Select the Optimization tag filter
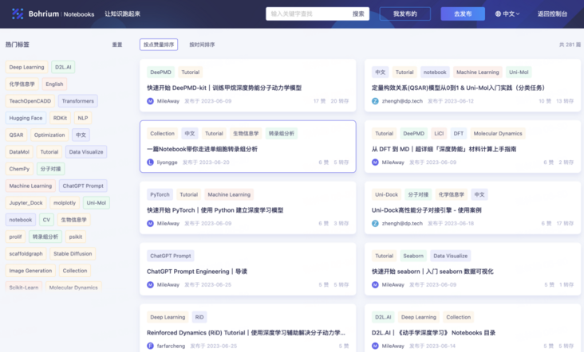Viewport: 584px width, 352px height. 49,135
